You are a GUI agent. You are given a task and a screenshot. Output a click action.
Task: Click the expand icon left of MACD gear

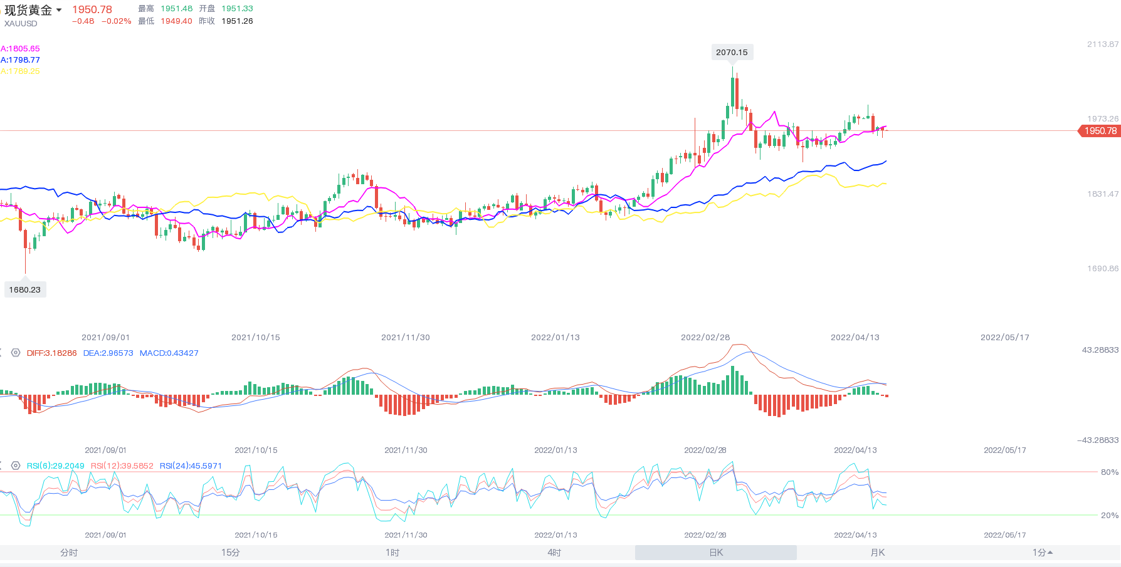pos(1,353)
